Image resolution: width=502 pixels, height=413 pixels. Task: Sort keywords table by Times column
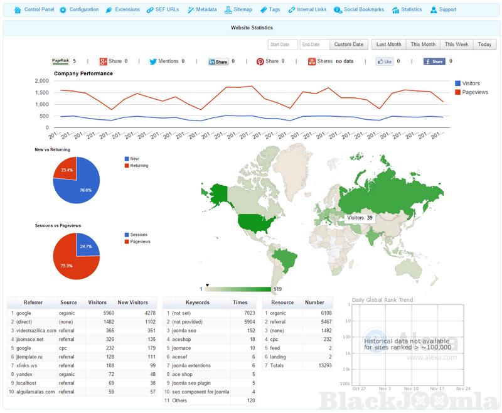pos(240,303)
